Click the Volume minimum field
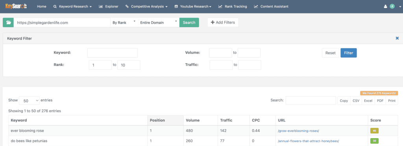The image size is (403, 146). (x=220, y=53)
